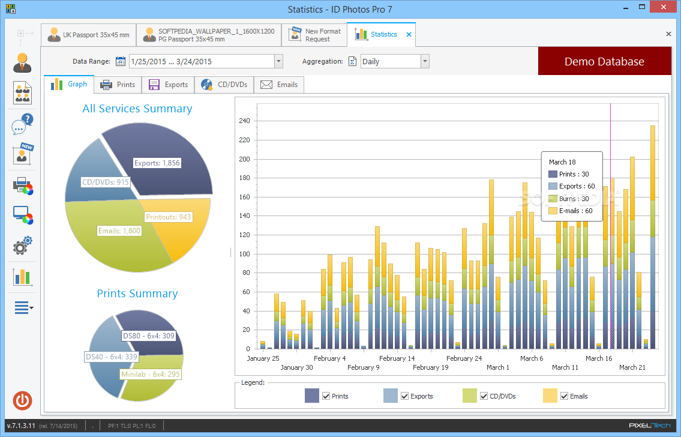Click the Exports: 1,856 pie label
The image size is (681, 437).
click(157, 163)
